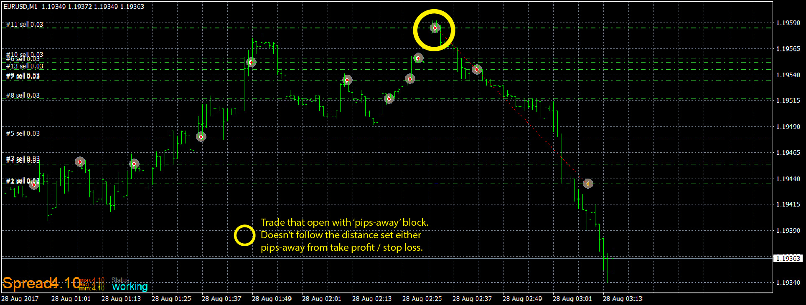Select the first sell marker at the chart's left edge

(34, 184)
